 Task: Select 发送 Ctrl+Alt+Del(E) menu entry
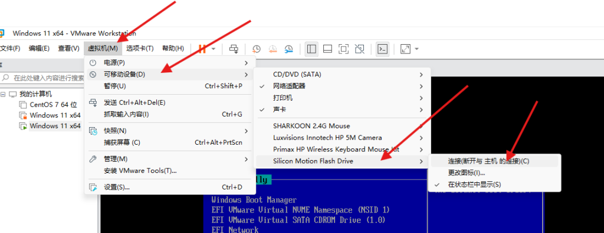coord(169,102)
